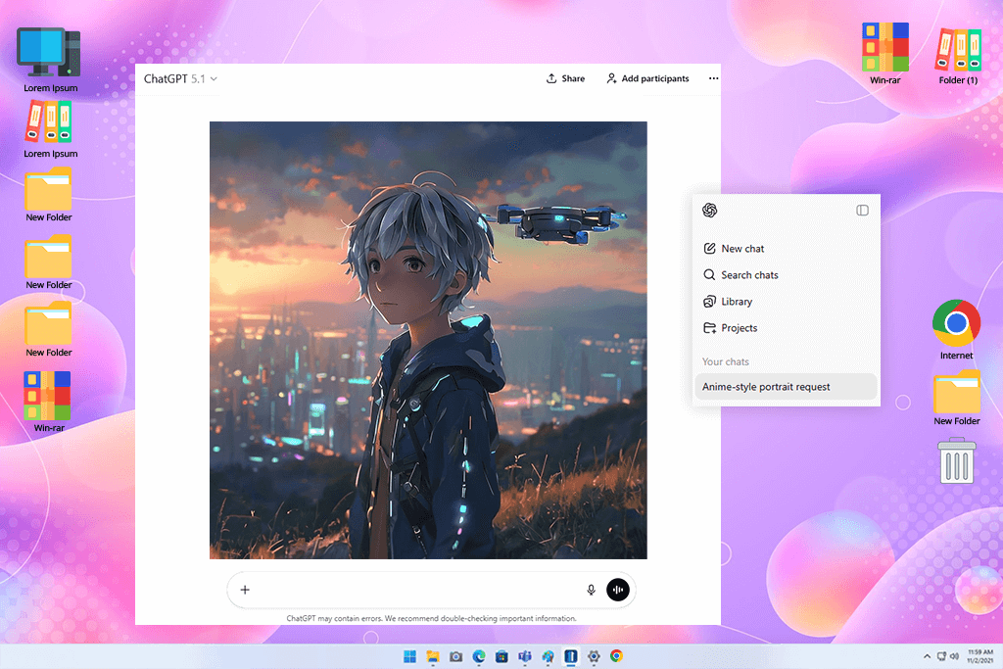This screenshot has height=669, width=1003.
Task: Select the Win-rar icon next to Folder (1)
Action: (885, 54)
